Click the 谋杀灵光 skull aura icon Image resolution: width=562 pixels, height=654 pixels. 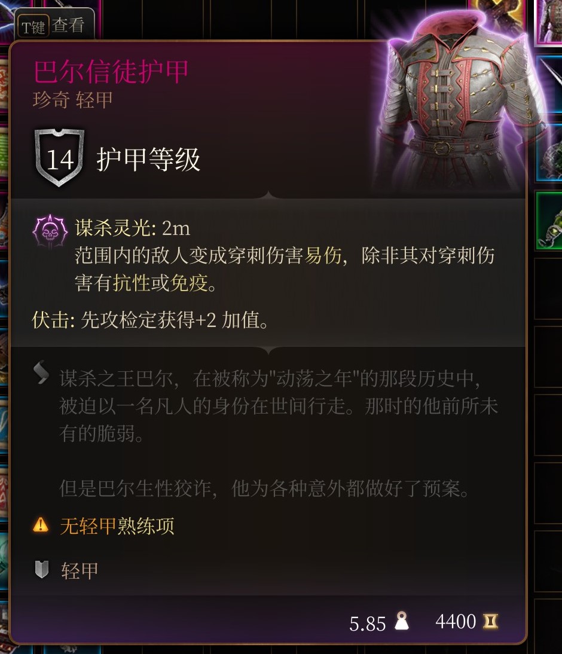pyautogui.click(x=50, y=232)
